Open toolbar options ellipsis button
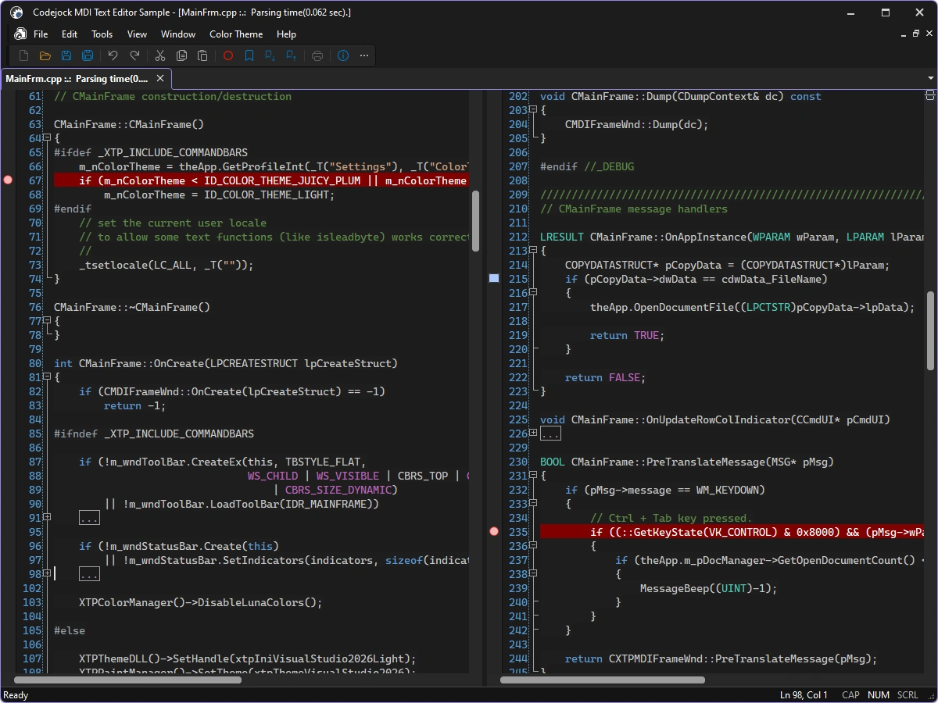The image size is (938, 703). click(364, 55)
